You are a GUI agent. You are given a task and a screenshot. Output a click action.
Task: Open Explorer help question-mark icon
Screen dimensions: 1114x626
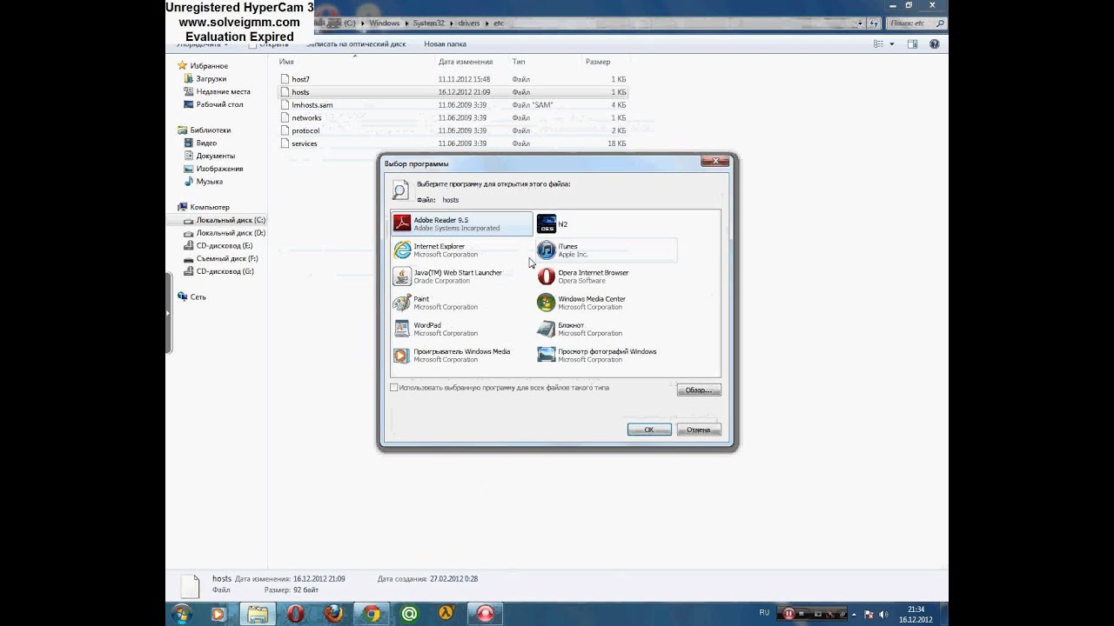[x=935, y=44]
